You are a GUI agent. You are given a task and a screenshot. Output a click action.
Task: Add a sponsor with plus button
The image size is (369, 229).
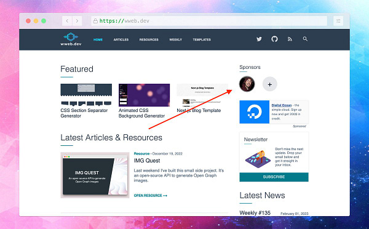point(270,84)
